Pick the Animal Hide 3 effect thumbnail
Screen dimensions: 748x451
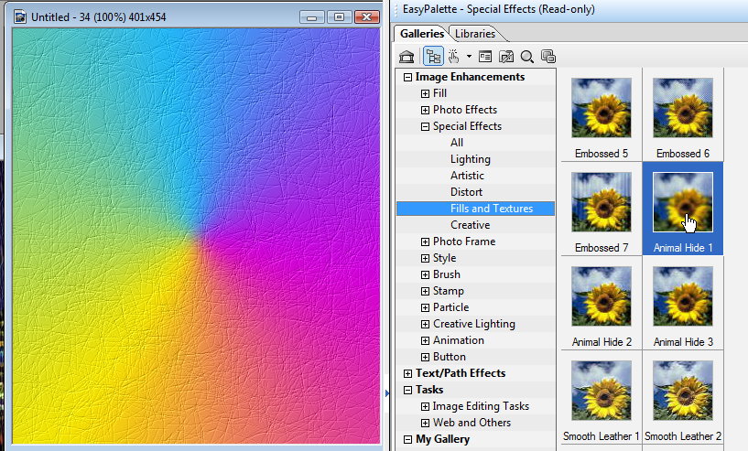[x=683, y=296]
